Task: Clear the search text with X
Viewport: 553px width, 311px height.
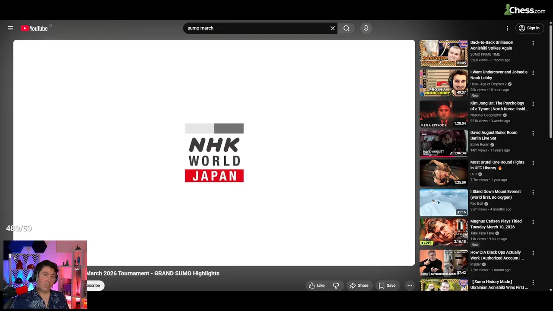Action: (x=333, y=28)
